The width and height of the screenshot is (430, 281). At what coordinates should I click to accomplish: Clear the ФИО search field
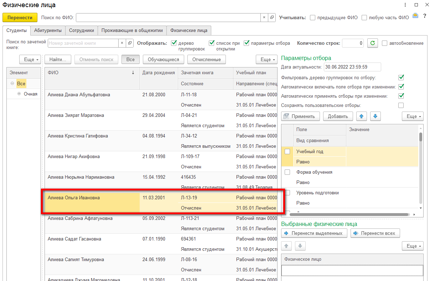[x=264, y=17]
